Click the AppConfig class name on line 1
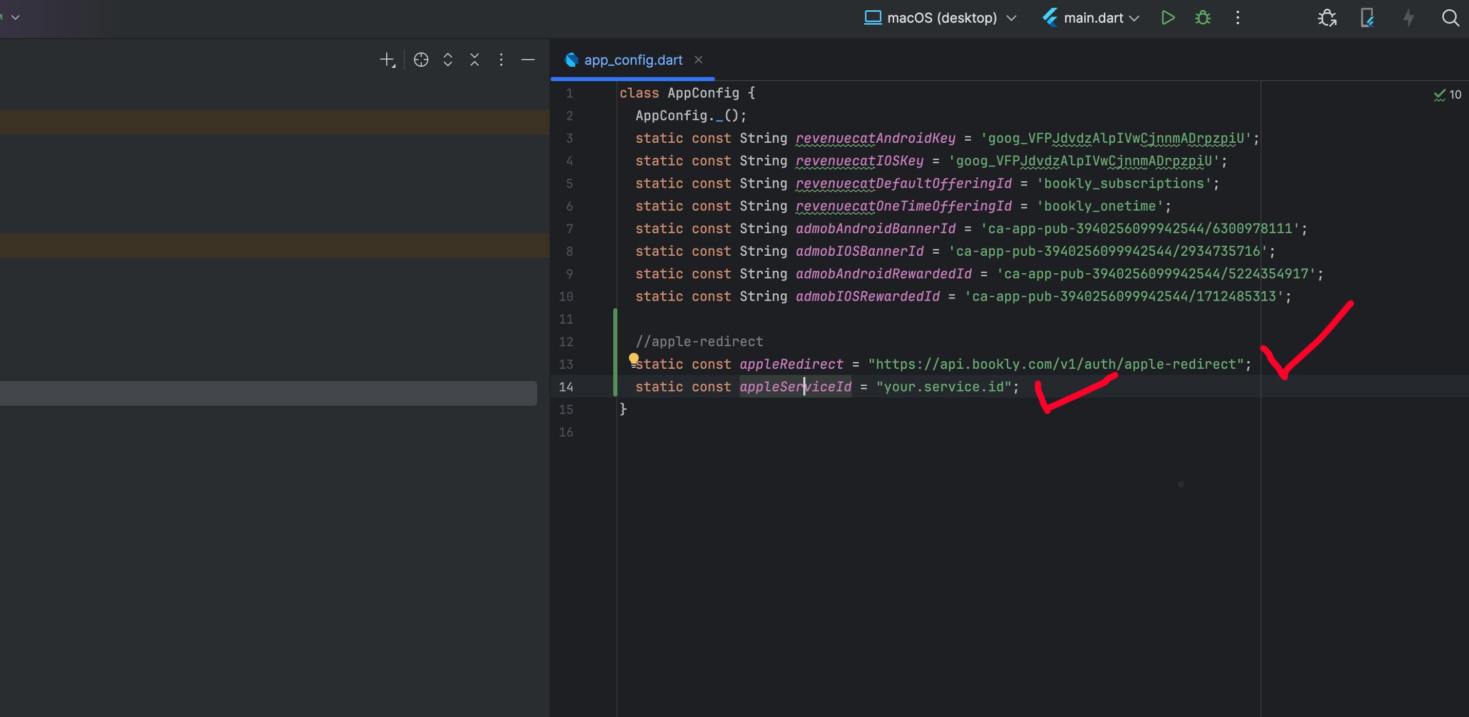The image size is (1469, 717). [703, 93]
